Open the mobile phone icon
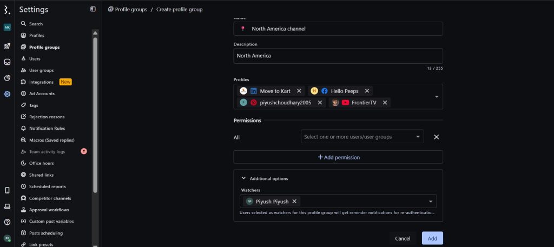This screenshot has width=554, height=247. [7, 190]
